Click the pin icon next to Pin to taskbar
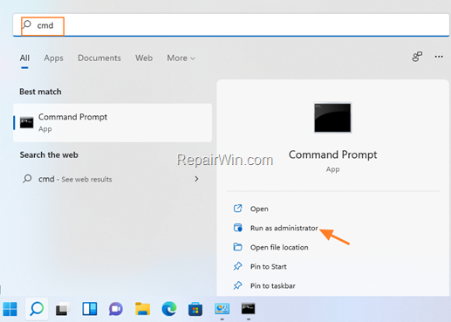 [237, 285]
